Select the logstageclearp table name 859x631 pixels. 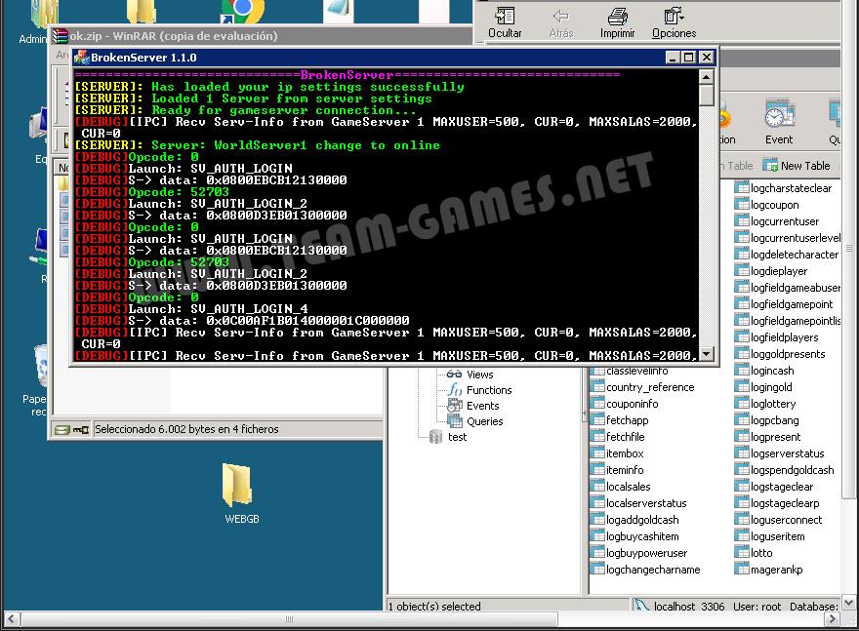[785, 503]
